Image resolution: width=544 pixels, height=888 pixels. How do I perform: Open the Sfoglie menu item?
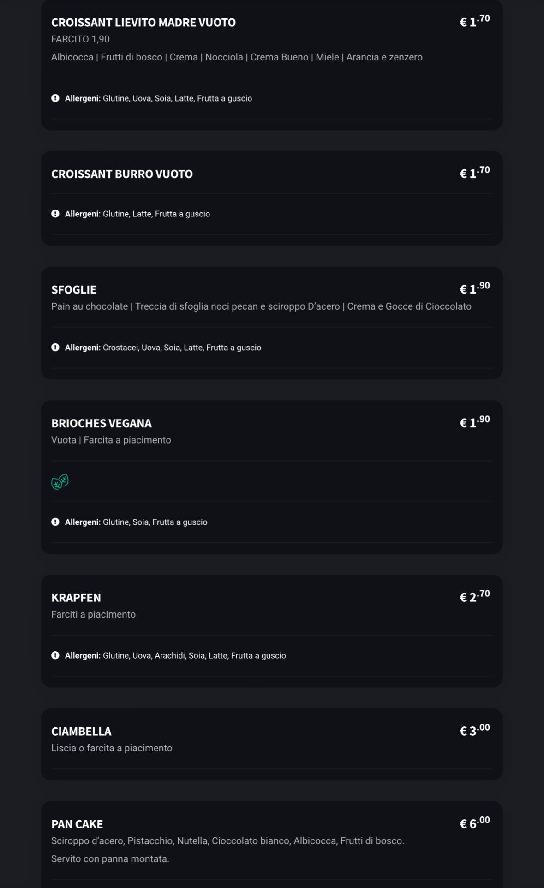74,290
